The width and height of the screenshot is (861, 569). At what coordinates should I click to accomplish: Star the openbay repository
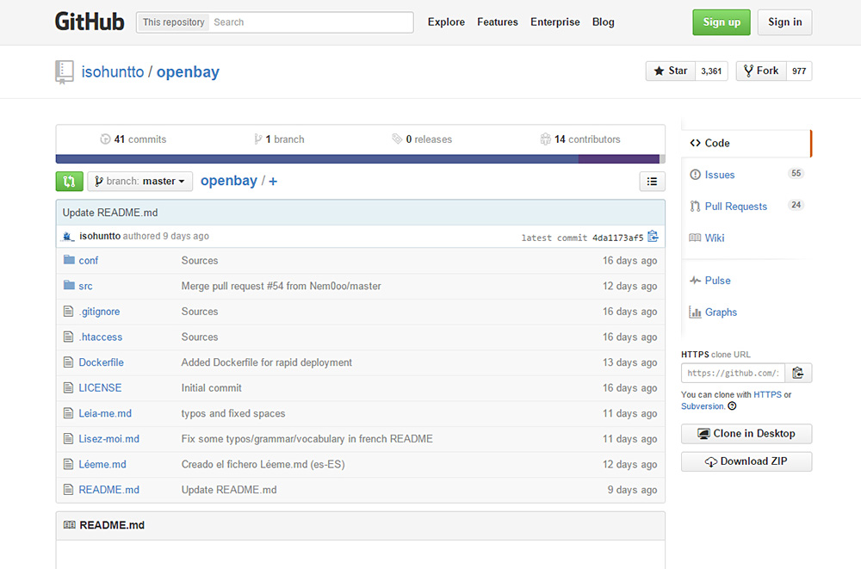pos(671,71)
